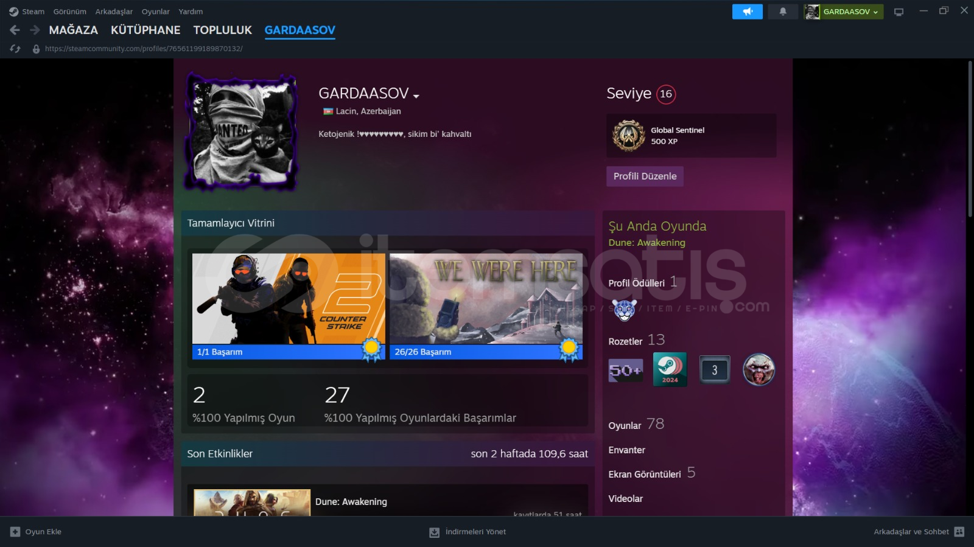Viewport: 974px width, 547px height.
Task: Open the announcements megaphone button
Action: 748,12
